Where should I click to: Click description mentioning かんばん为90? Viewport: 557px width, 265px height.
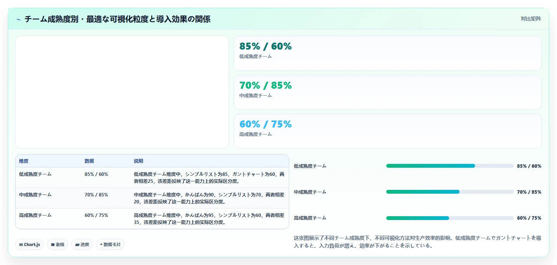[209, 198]
